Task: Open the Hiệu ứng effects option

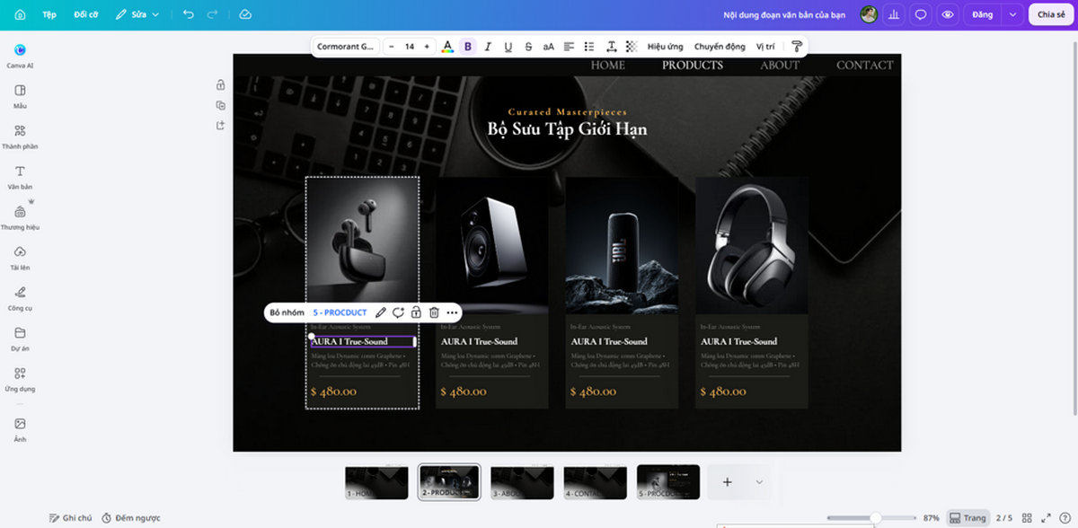Action: click(666, 47)
